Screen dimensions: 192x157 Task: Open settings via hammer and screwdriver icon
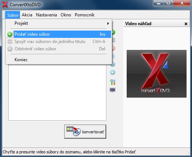click(x=113, y=82)
